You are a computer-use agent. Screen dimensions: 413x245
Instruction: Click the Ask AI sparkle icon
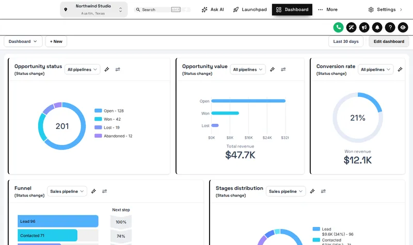[x=204, y=10]
